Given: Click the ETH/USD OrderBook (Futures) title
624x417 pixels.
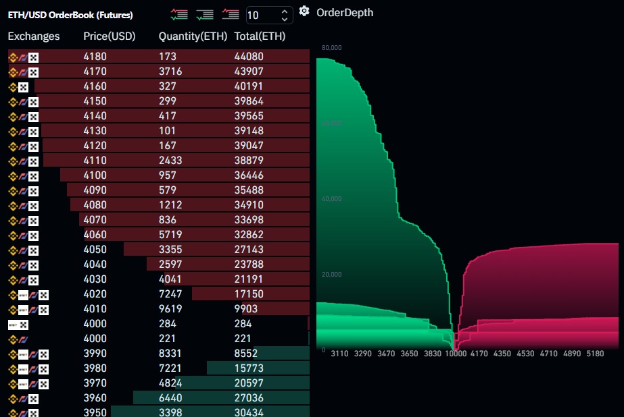Looking at the screenshot, I should coord(70,15).
